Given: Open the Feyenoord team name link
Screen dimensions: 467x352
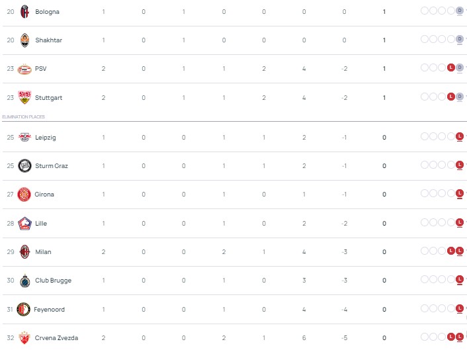Looking at the screenshot, I should (x=50, y=309).
